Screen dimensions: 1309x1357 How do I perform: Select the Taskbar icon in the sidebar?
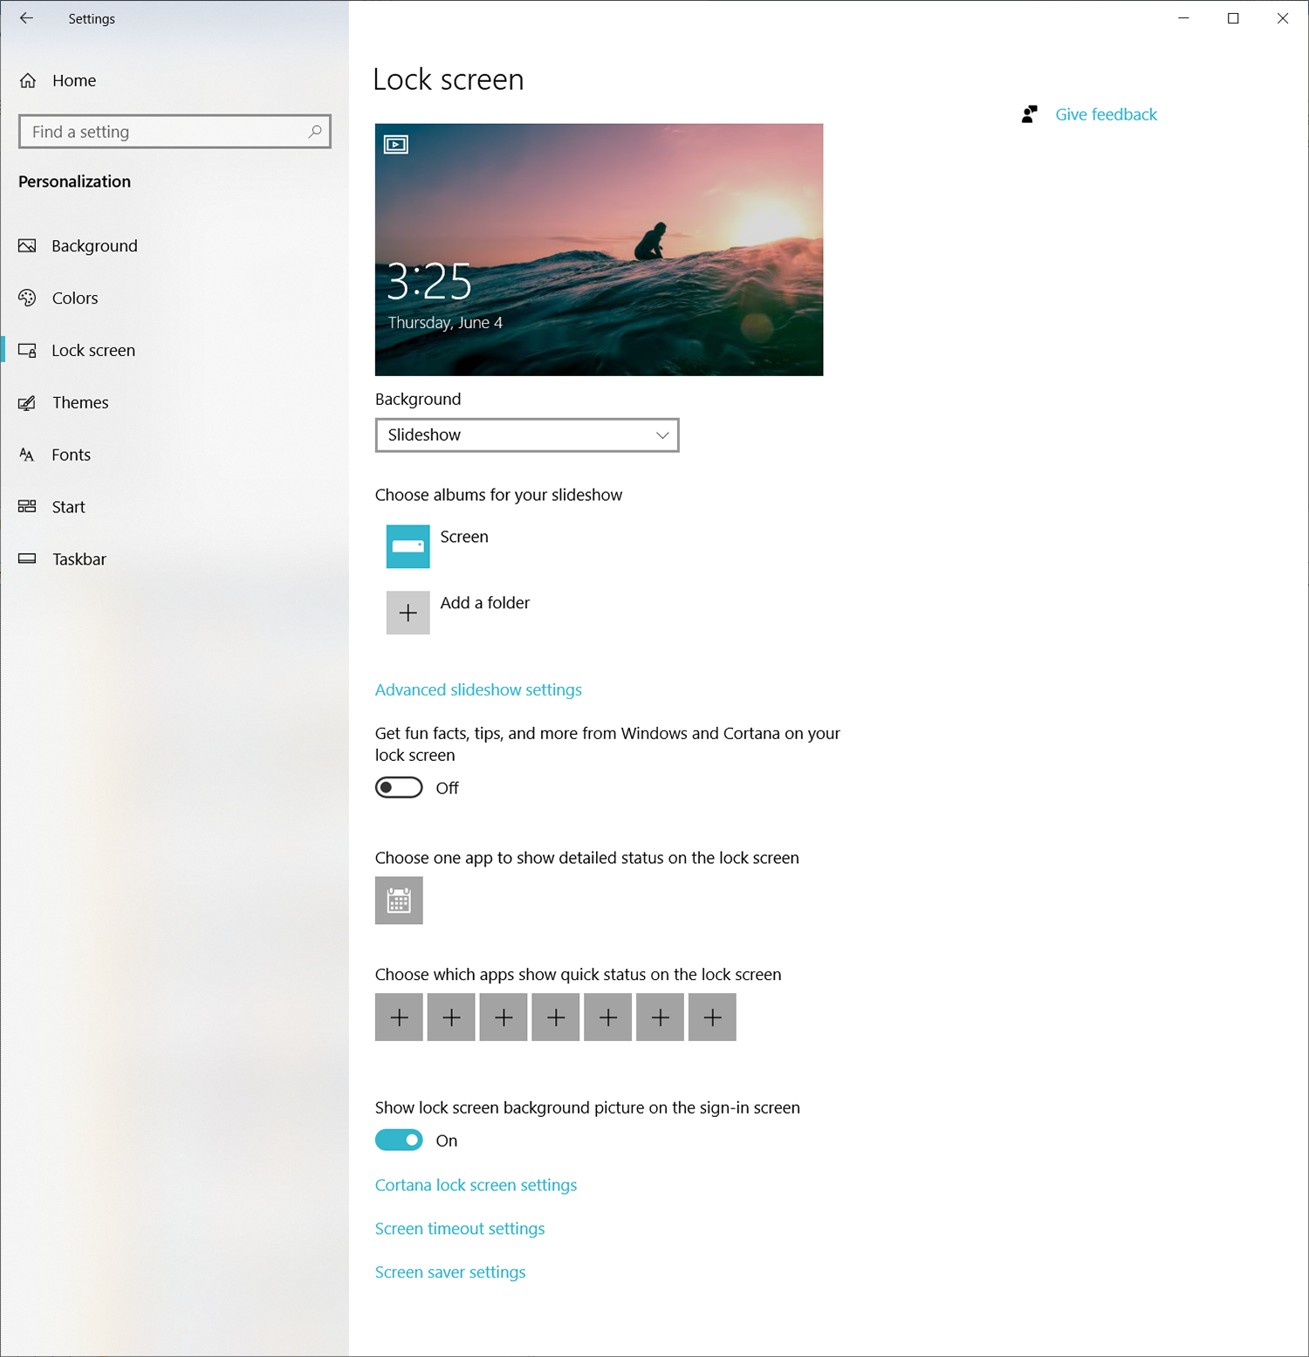27,559
